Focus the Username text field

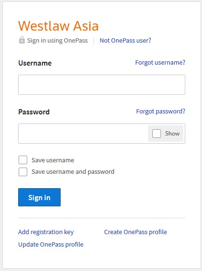(102, 85)
